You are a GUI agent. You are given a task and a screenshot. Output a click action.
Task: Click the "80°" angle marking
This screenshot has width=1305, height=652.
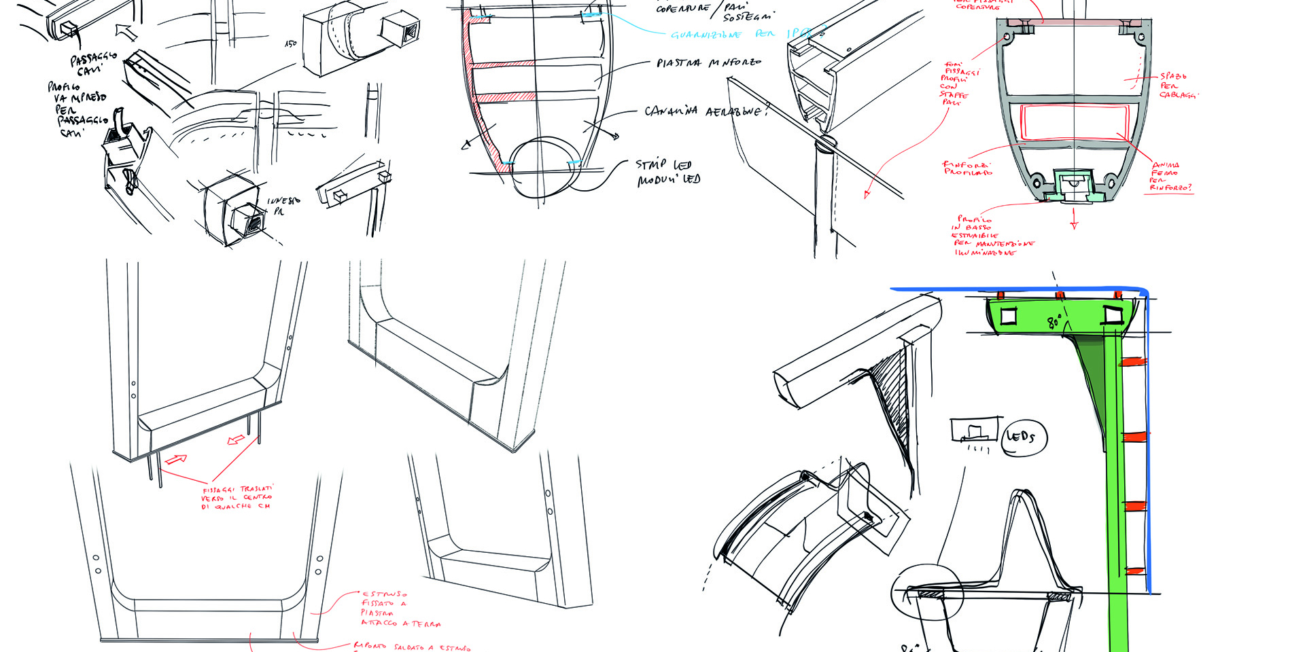(x=1054, y=322)
